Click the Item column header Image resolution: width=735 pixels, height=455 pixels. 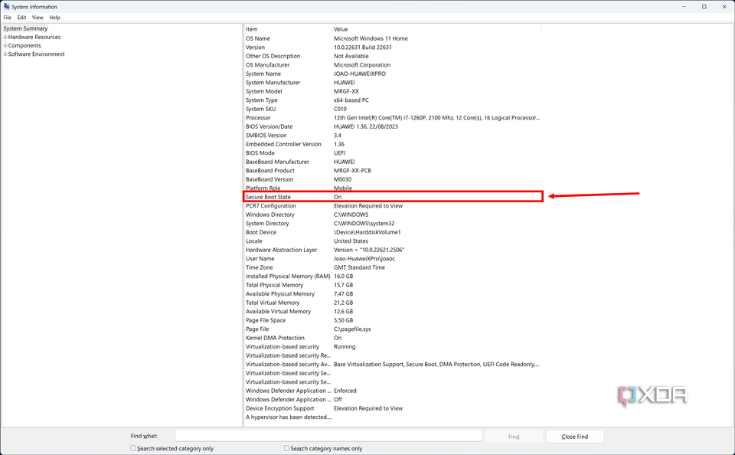[289, 29]
